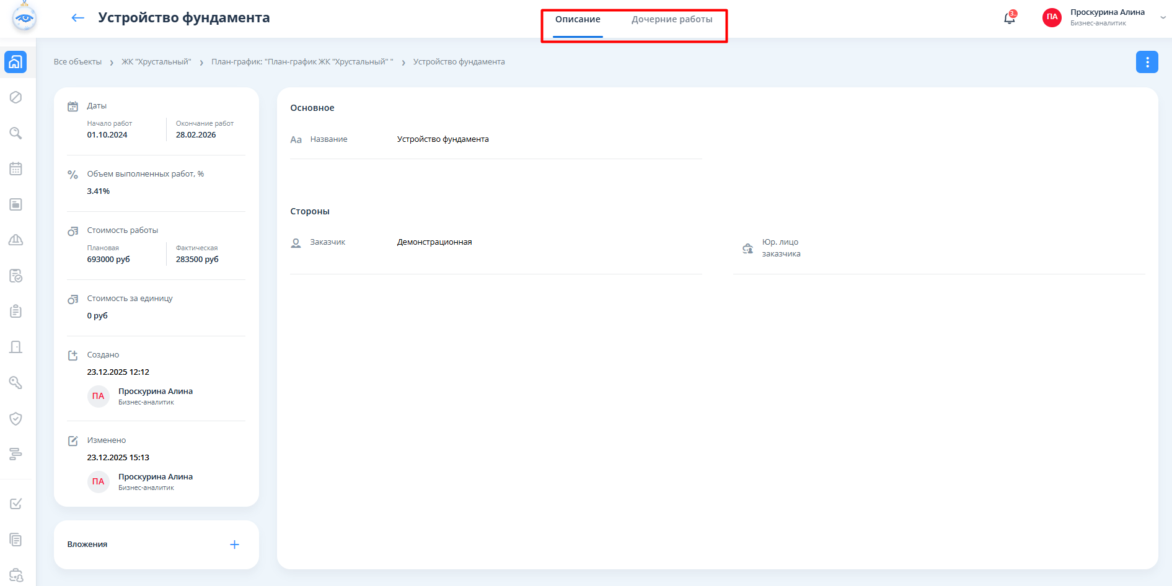The height and width of the screenshot is (586, 1172).
Task: Click the ПА avatar in the header
Action: coord(1052,17)
